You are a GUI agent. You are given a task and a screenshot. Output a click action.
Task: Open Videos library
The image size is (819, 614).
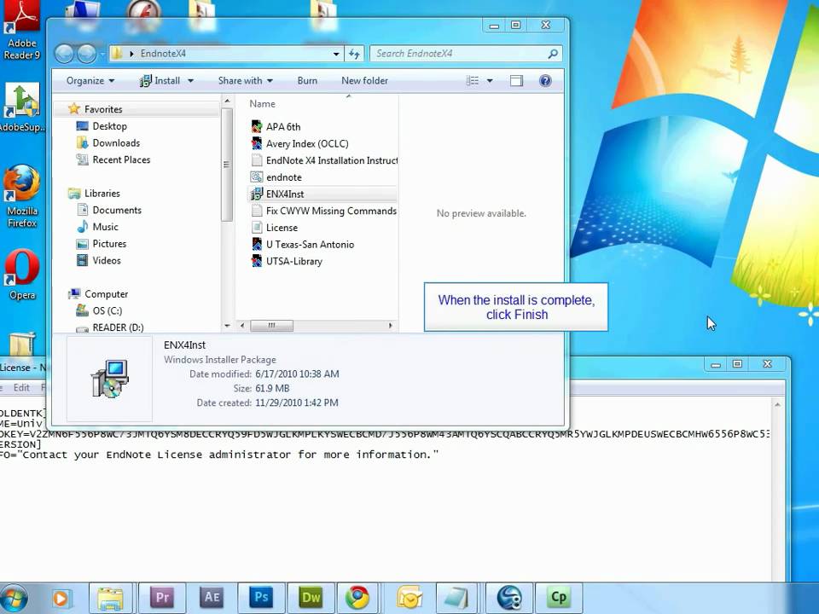coord(107,260)
